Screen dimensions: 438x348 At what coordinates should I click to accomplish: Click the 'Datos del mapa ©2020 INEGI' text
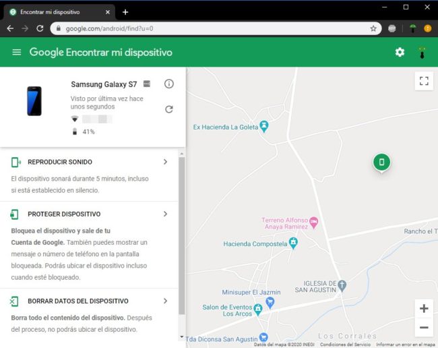pyautogui.click(x=284, y=345)
